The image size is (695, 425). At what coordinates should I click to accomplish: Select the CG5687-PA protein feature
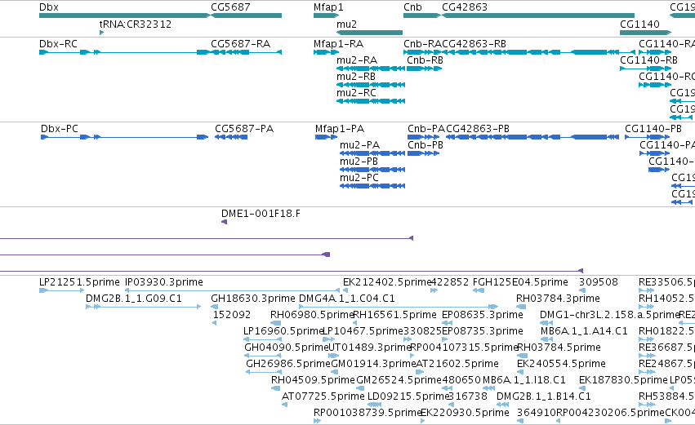tap(231, 137)
